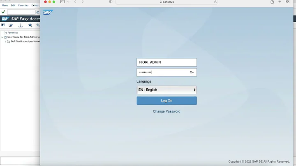Open the Favorites menu in SAP GUI
The height and width of the screenshot is (166, 296).
23,5
